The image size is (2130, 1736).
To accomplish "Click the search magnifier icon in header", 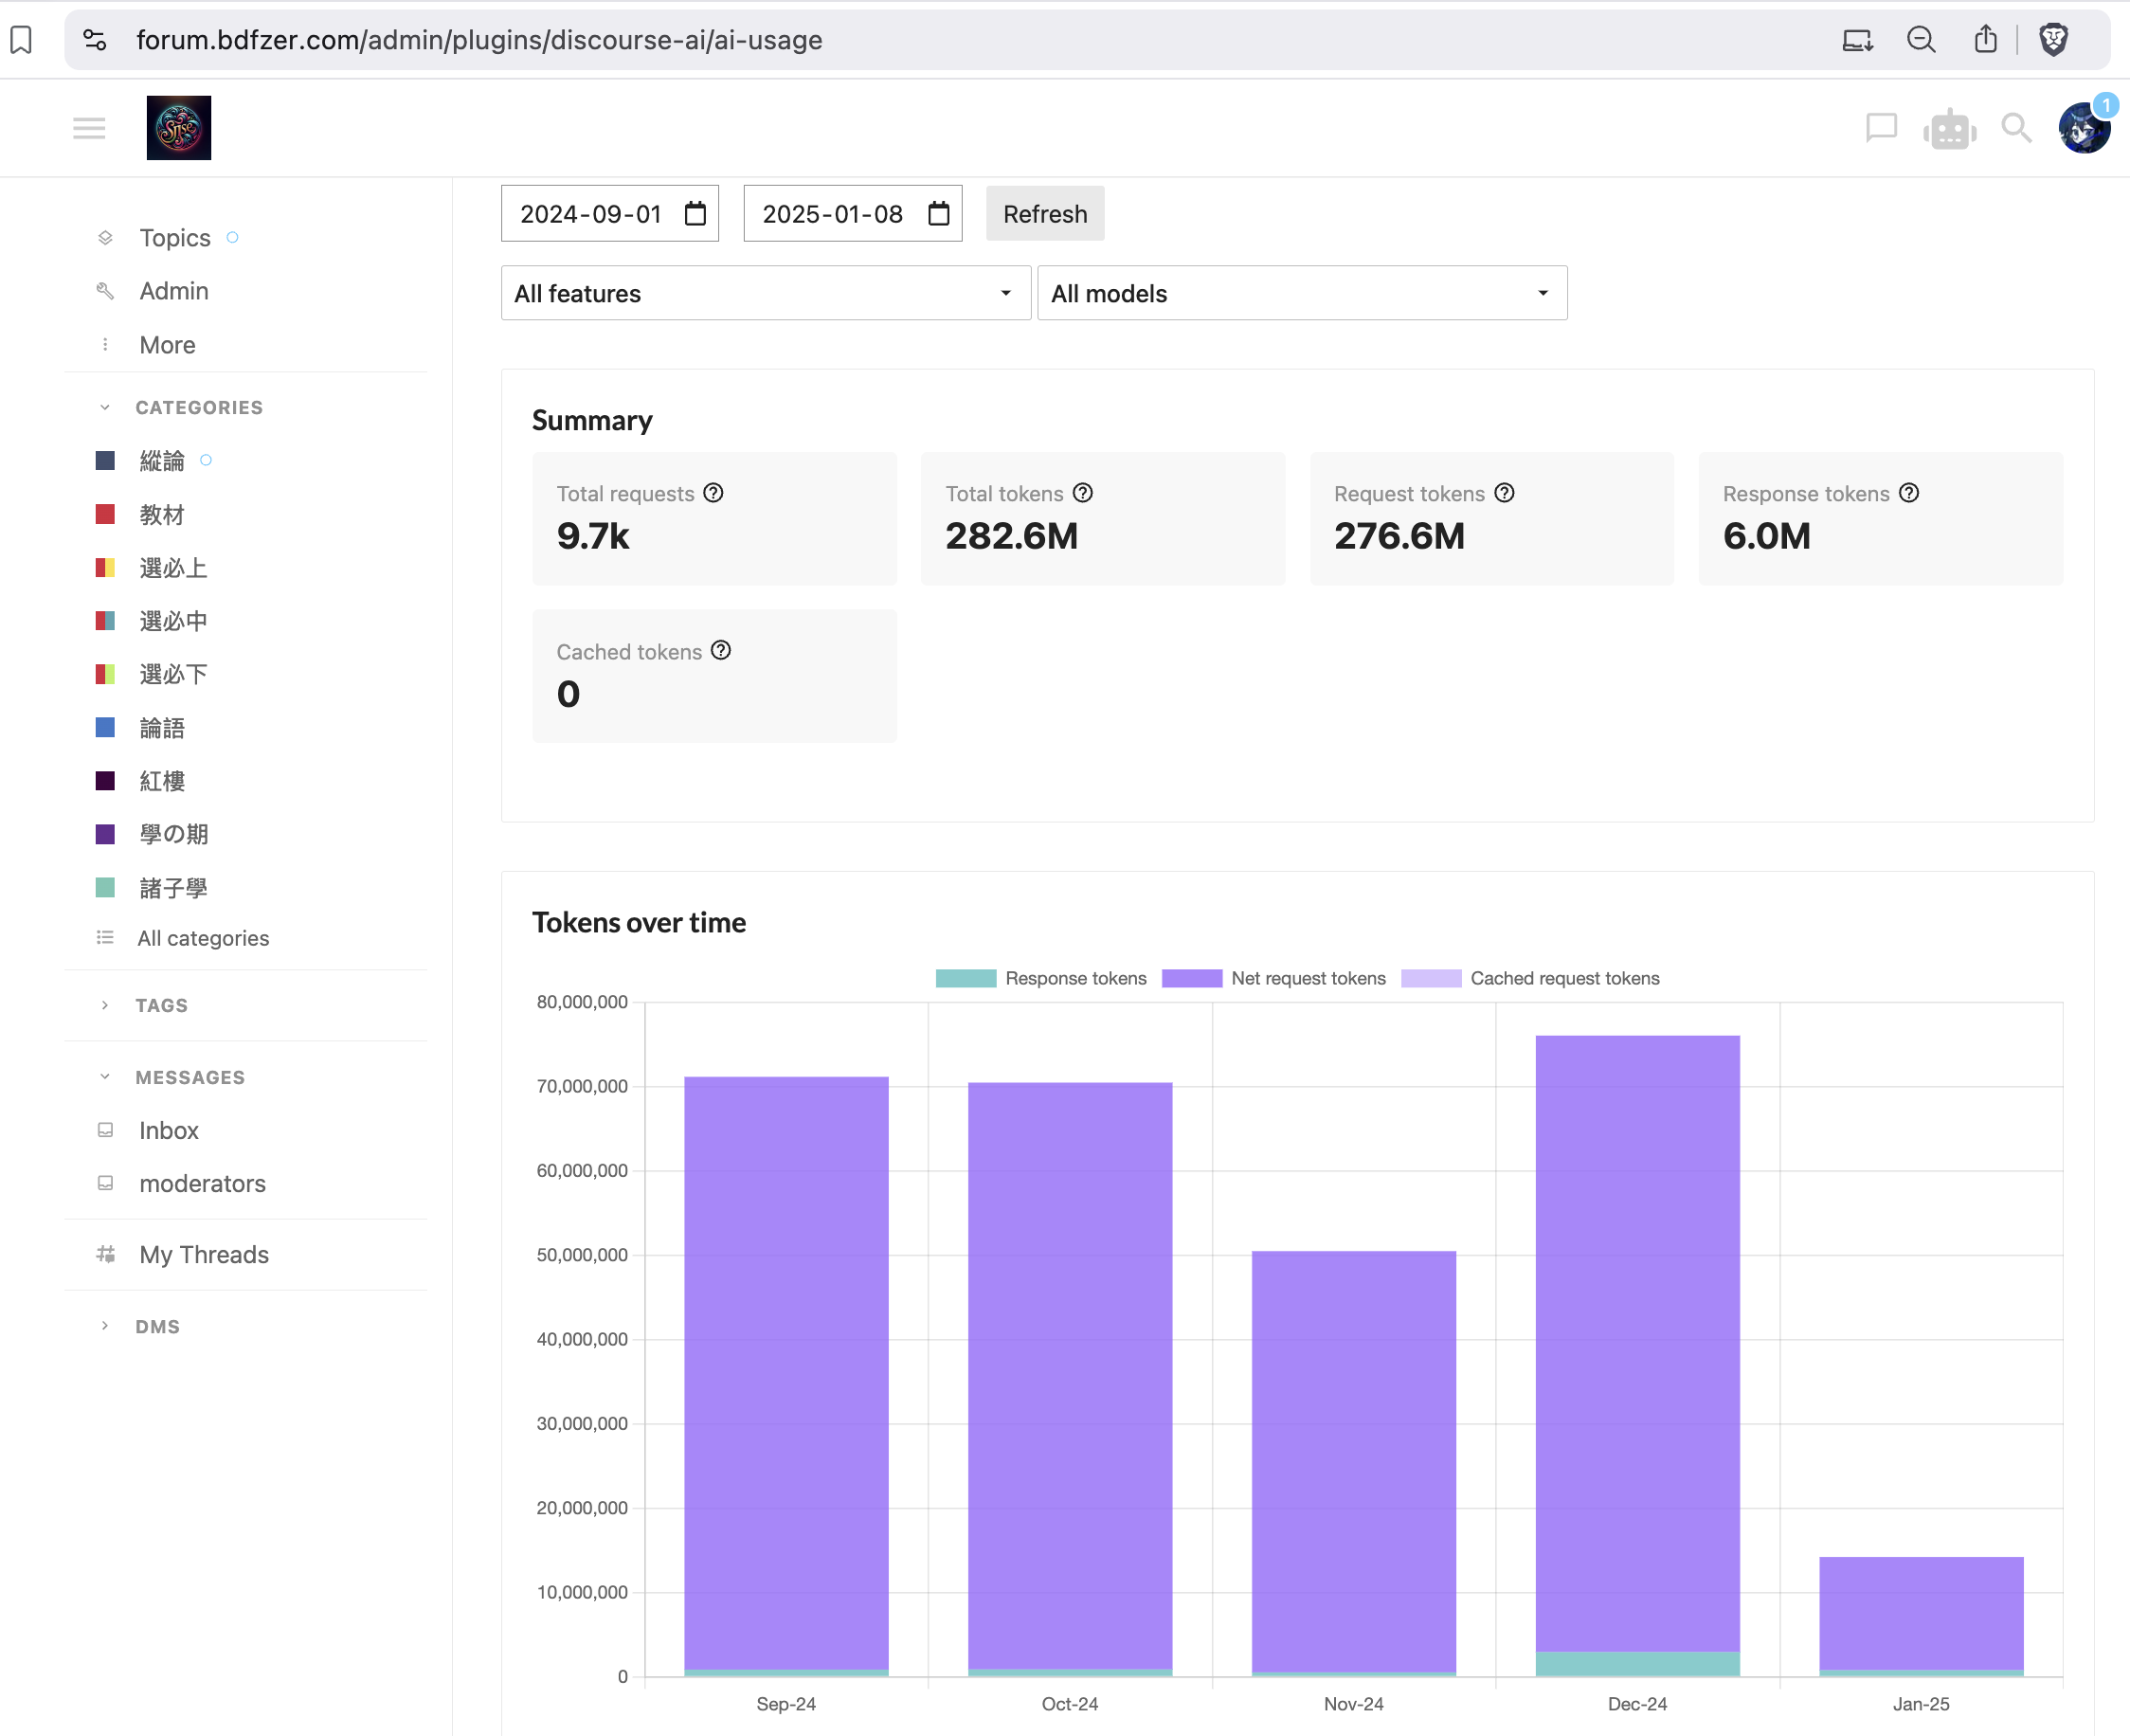I will tap(2015, 128).
